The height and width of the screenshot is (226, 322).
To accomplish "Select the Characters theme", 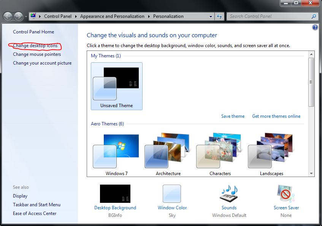I will [x=220, y=154].
